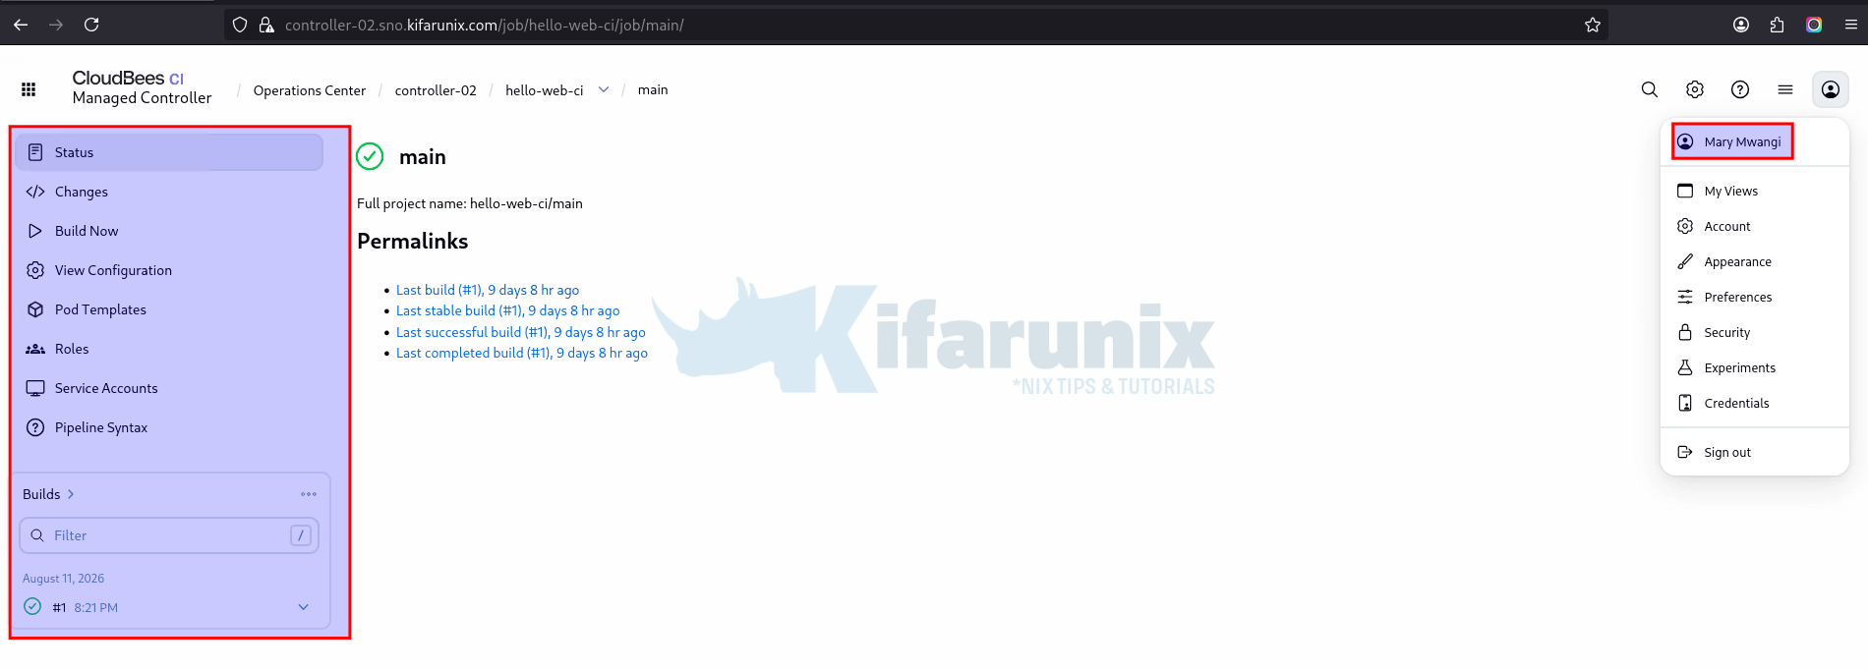The image size is (1868, 670).
Task: Open Experiments in the user menu
Action: [x=1755, y=367]
